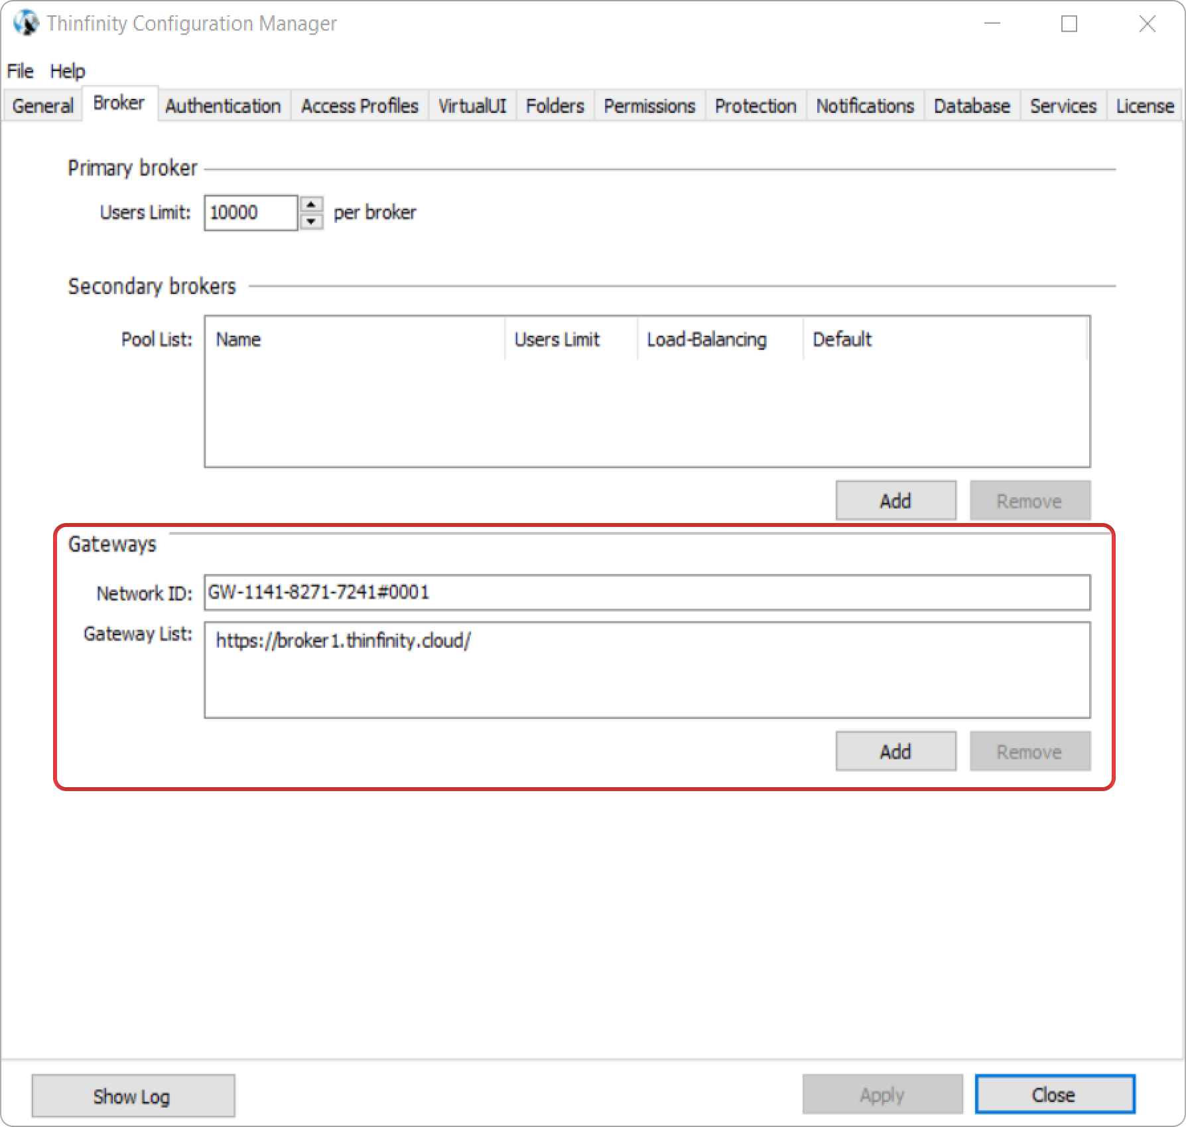Minimize the Thinfinity window
The height and width of the screenshot is (1127, 1186).
tap(992, 24)
